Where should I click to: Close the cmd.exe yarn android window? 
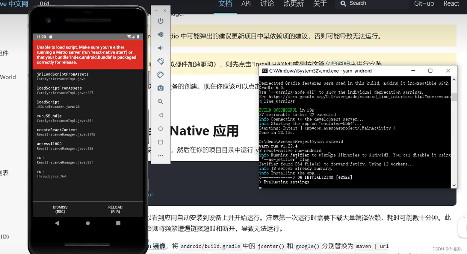click(448, 71)
